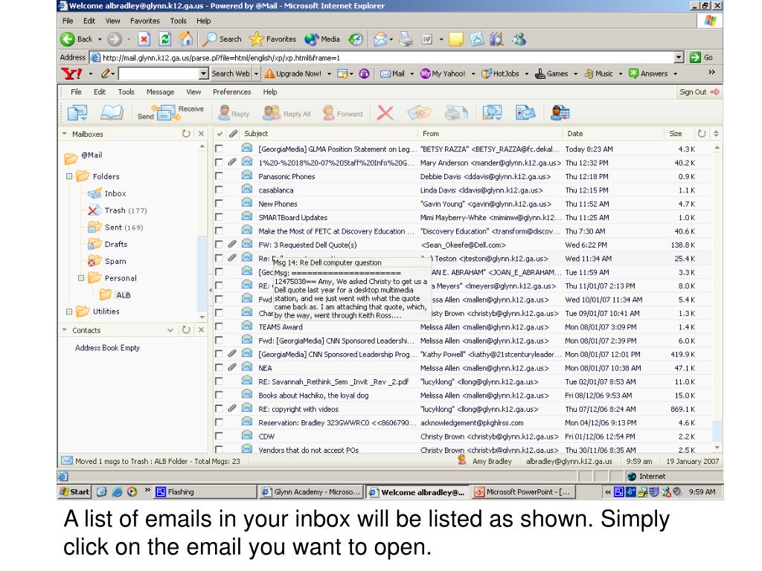Close the Mailboxes panel

(201, 134)
